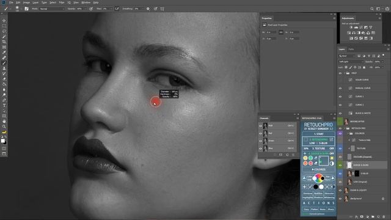Viewport: 391px width, 220px height.
Task: Click the Copy action button in RetouchPro
Action: point(306,209)
